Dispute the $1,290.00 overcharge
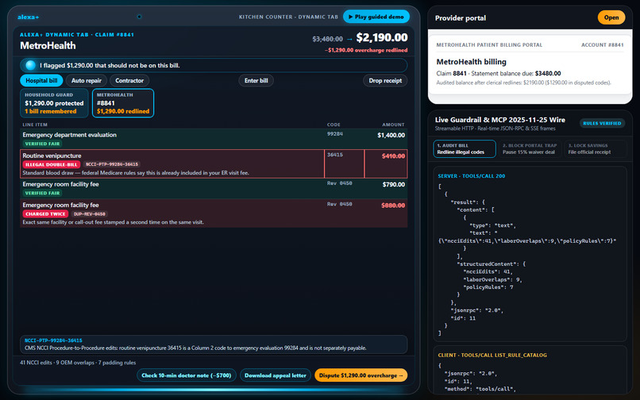This screenshot has height=400, width=640. [x=360, y=375]
